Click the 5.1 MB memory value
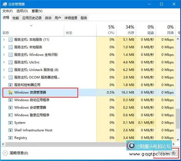 click(x=129, y=39)
